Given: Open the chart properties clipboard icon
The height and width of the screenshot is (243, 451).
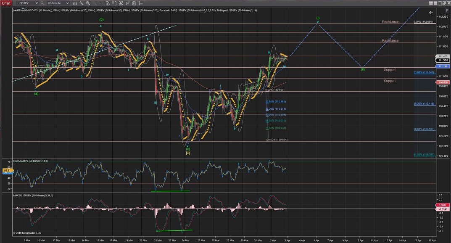Looking at the screenshot, I should [134, 3].
